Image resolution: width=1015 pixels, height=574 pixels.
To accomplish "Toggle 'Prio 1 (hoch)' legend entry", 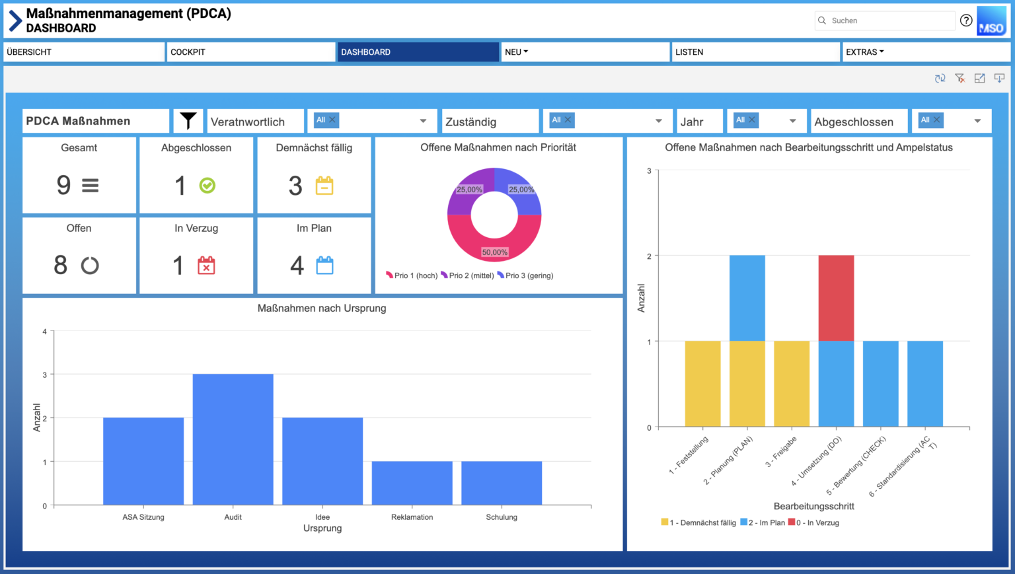I will (x=412, y=275).
